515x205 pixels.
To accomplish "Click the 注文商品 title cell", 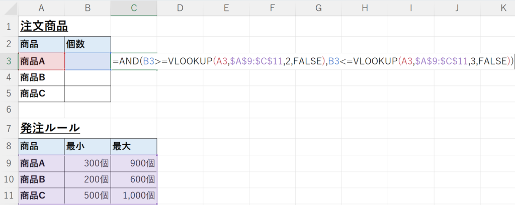I will (x=41, y=26).
